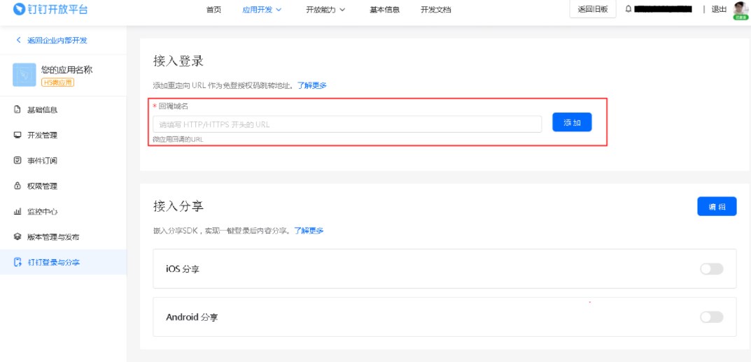Image resolution: width=751 pixels, height=362 pixels.
Task: Go to the 首页 menu item
Action: point(213,10)
